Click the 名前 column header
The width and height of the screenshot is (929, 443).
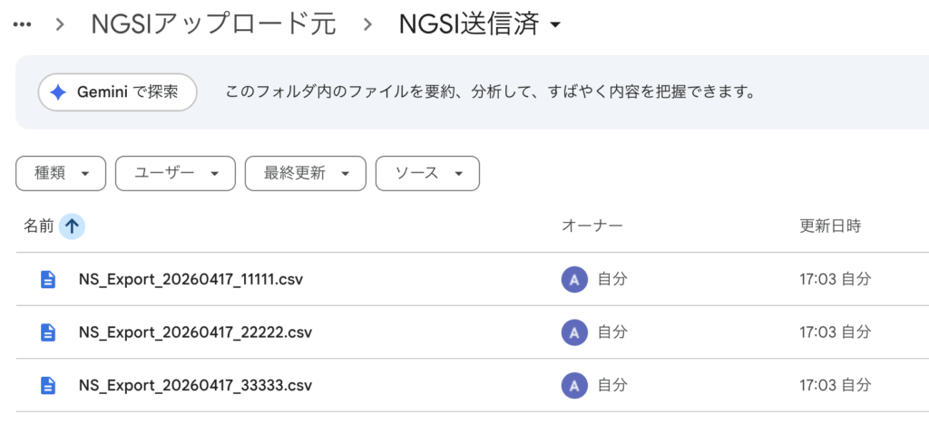pyautogui.click(x=38, y=226)
